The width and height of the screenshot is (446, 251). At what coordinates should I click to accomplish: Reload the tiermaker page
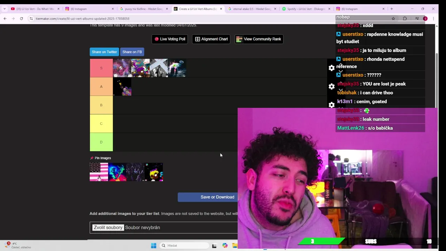click(21, 18)
